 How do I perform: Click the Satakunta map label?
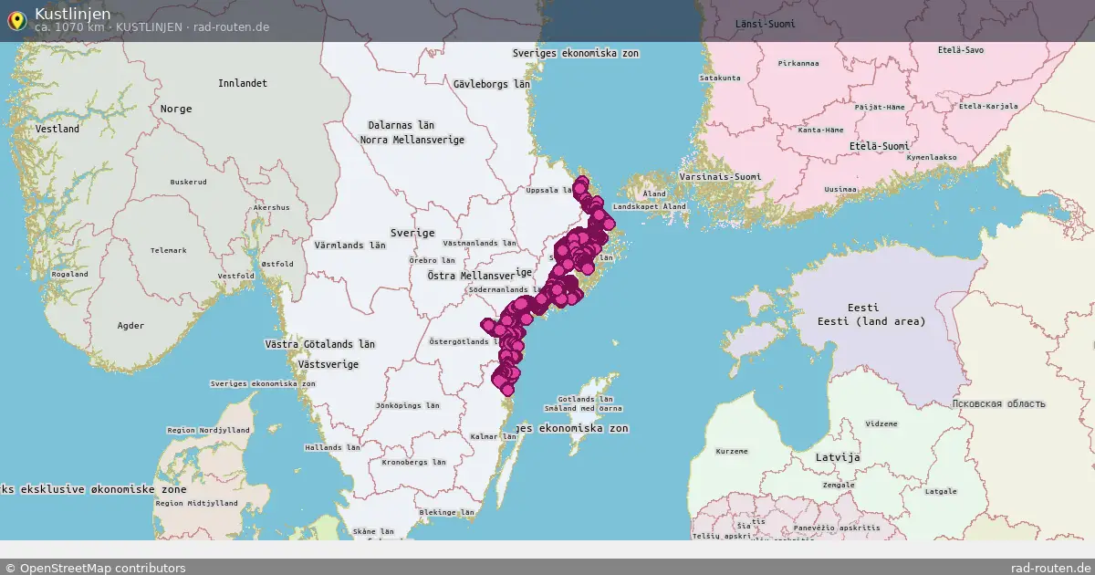click(720, 78)
